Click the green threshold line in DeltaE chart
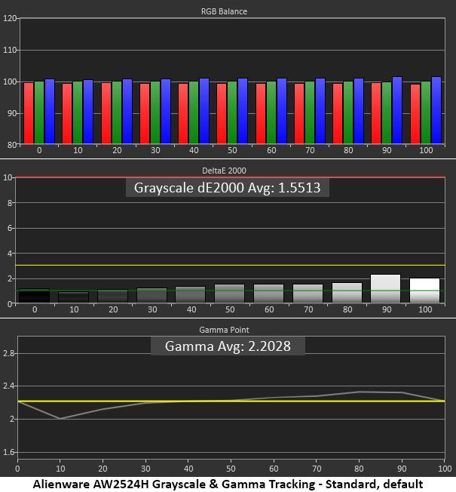Screen dimensions: 456x492 click(x=231, y=291)
